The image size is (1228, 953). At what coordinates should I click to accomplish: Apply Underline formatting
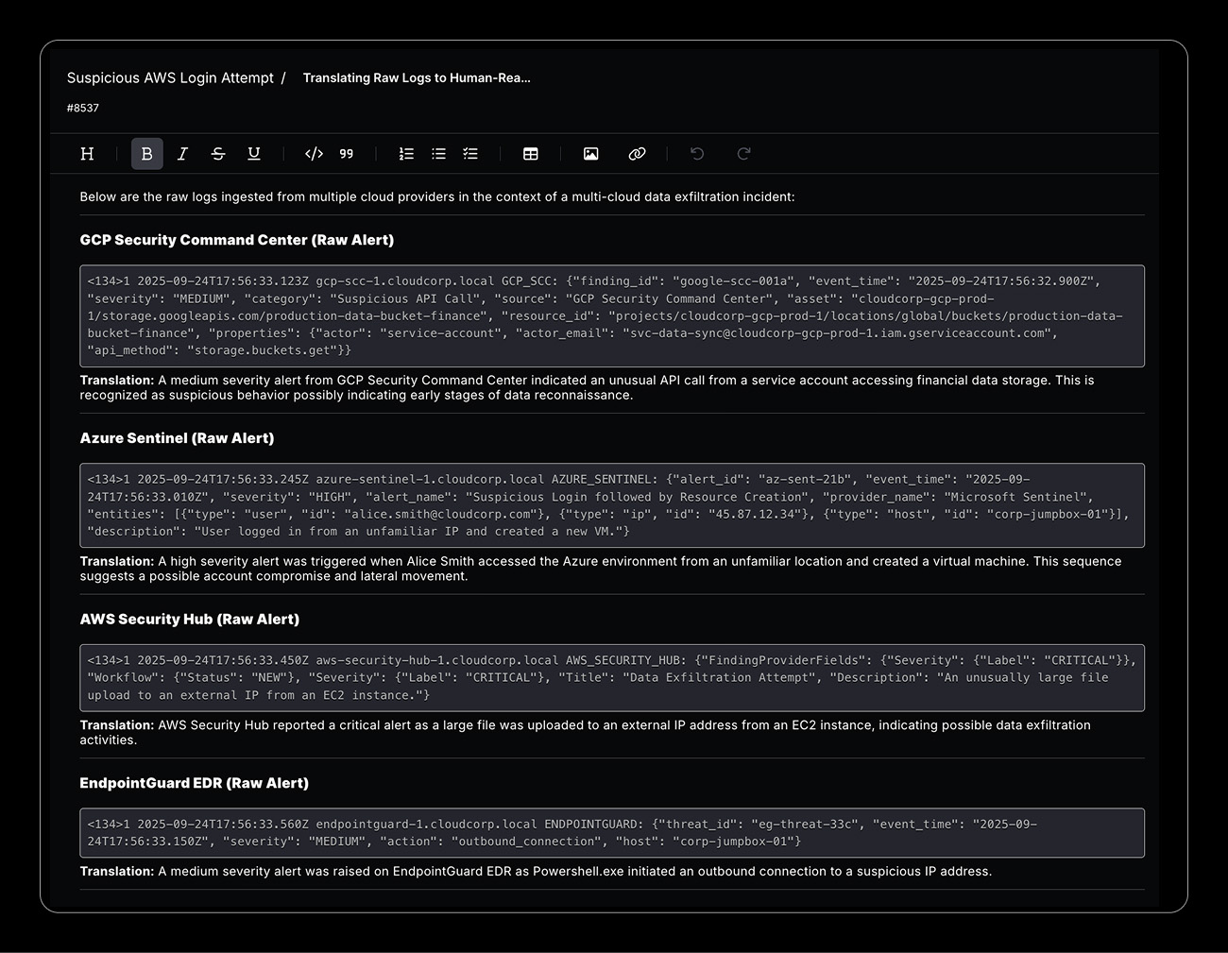(254, 154)
